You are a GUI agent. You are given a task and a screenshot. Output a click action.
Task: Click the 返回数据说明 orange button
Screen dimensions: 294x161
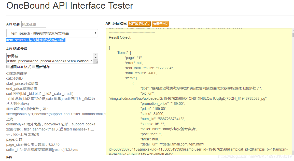click(x=139, y=24)
